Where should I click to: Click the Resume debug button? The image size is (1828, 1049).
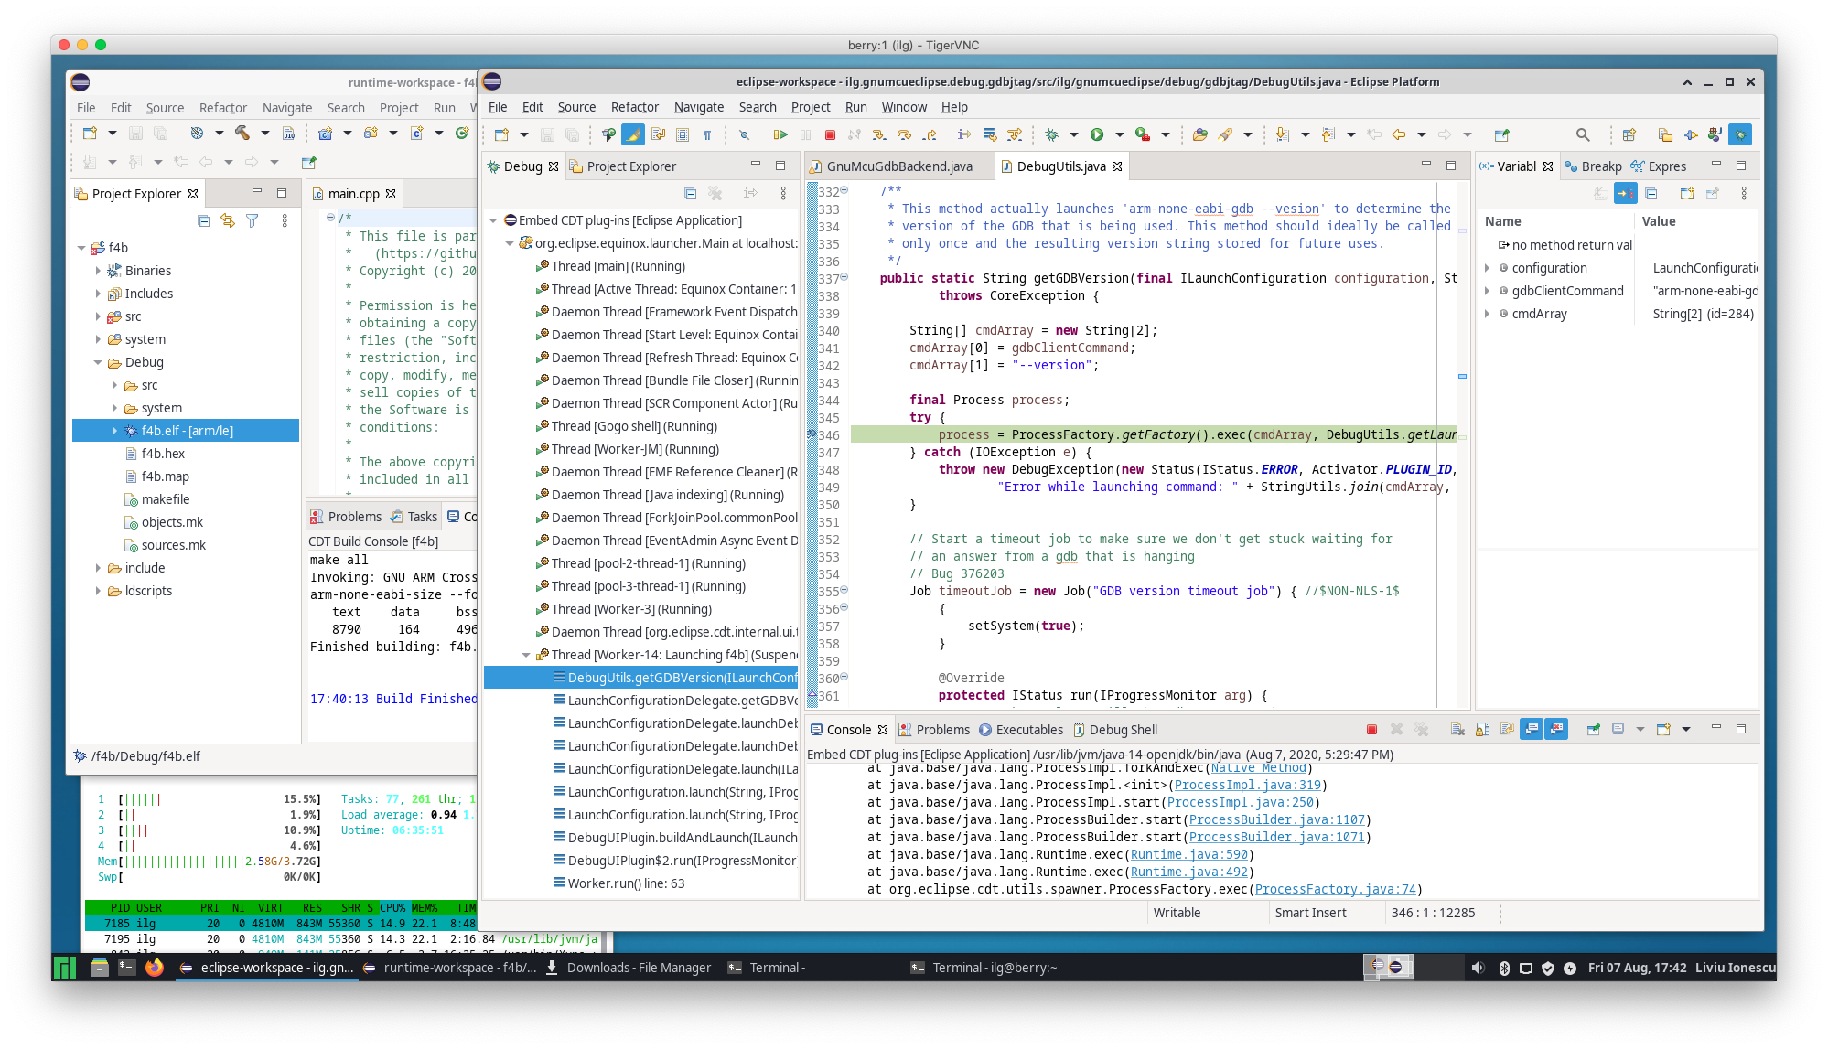[780, 134]
